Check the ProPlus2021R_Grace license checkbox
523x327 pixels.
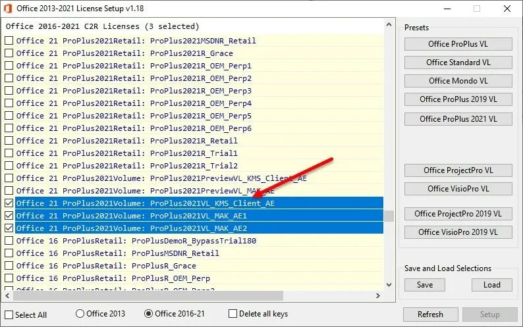pos(9,53)
